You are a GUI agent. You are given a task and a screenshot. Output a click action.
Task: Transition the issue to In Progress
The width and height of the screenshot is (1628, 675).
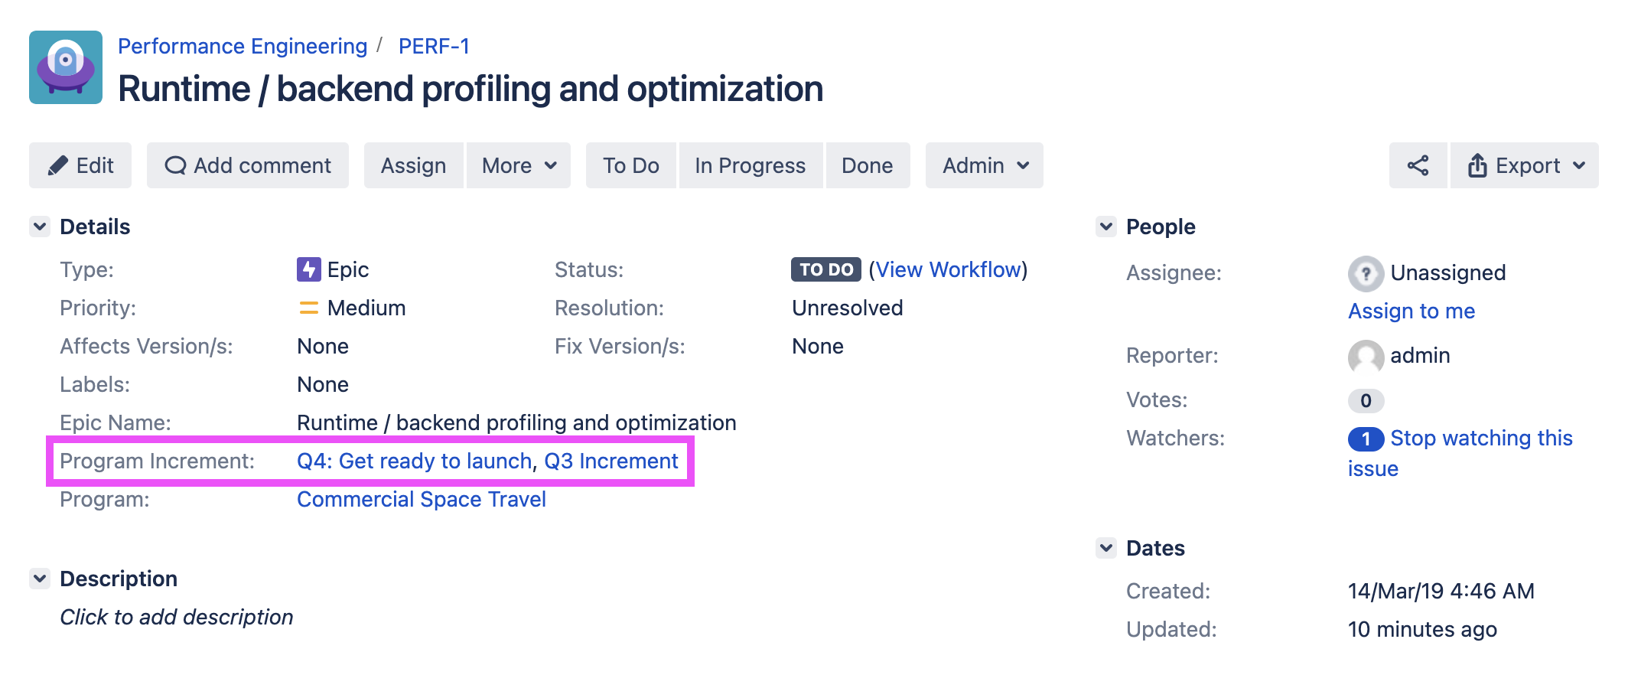pyautogui.click(x=750, y=165)
